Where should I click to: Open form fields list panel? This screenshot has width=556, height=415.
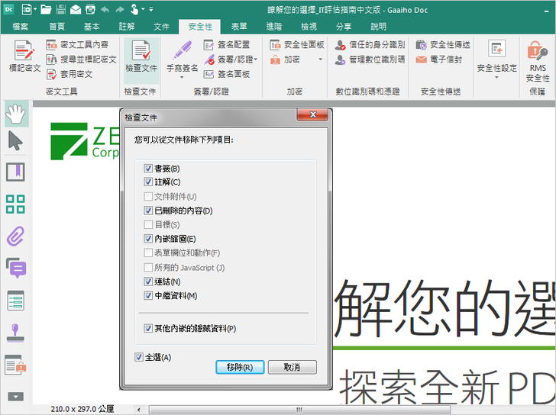(x=15, y=301)
